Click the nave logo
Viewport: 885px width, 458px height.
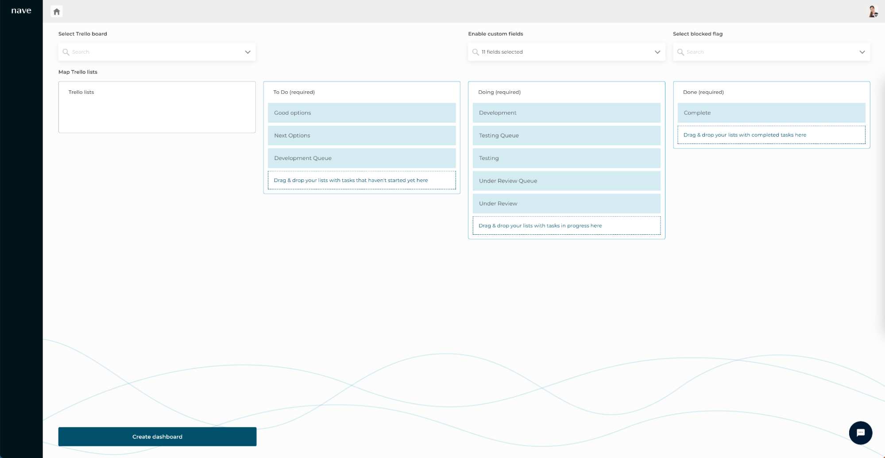click(x=21, y=11)
